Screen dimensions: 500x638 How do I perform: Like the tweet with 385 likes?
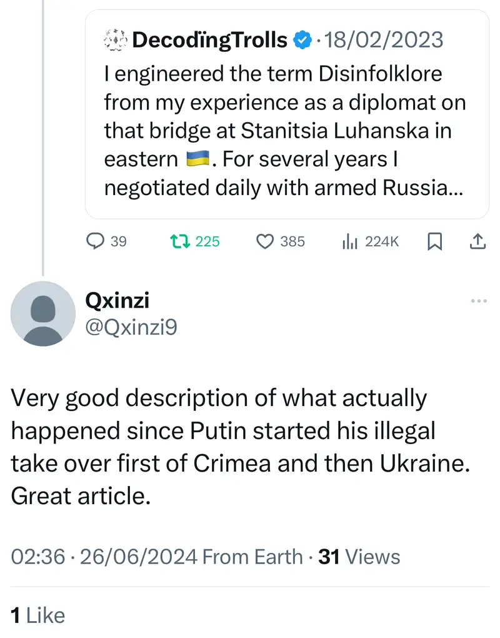[x=266, y=241]
